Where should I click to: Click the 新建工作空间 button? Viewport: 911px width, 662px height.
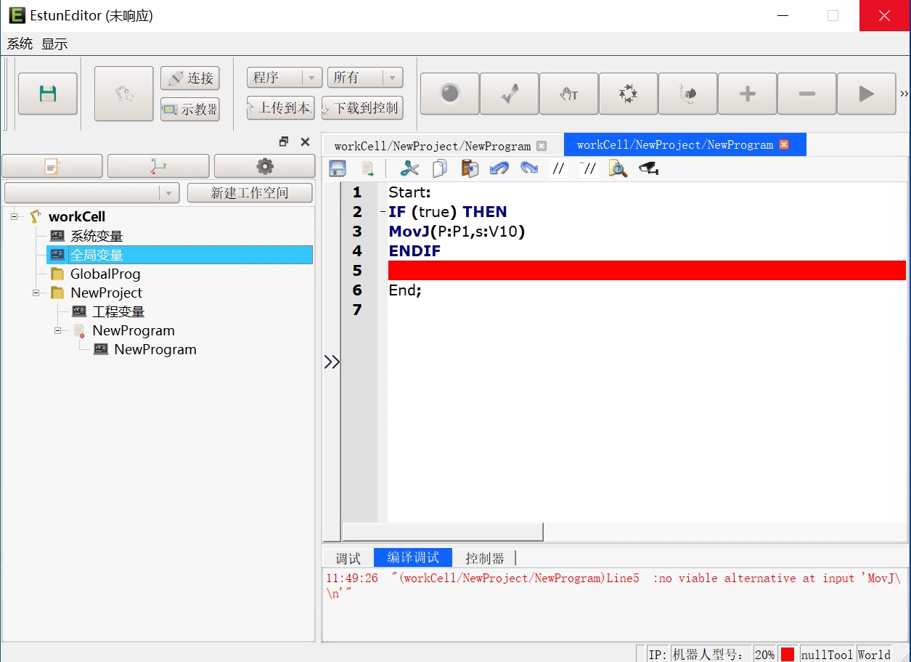[x=250, y=193]
